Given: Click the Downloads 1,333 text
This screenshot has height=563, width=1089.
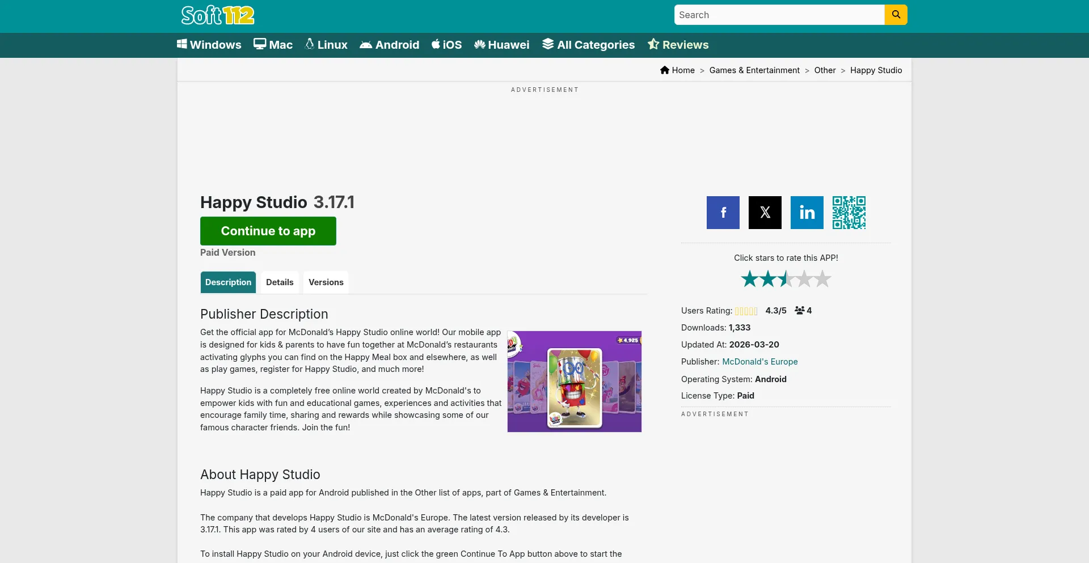Looking at the screenshot, I should (x=716, y=328).
